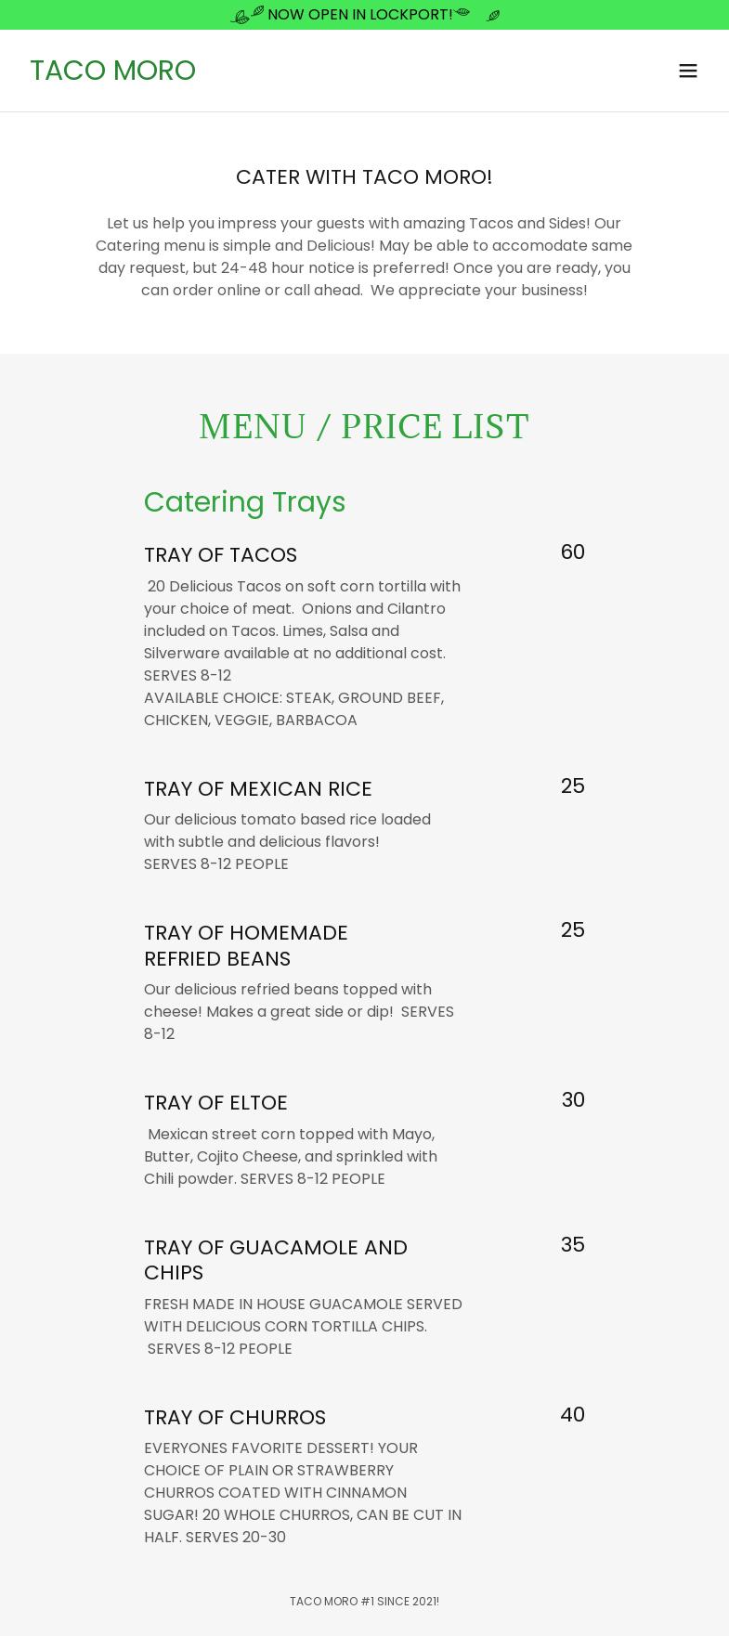
Task: Choose TRAY OF HOMEMADE REFRIED BEANS title
Action: [x=245, y=945]
